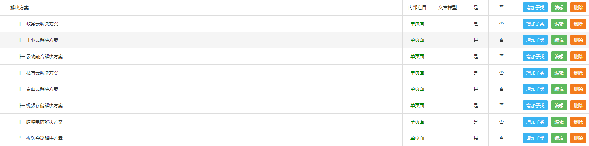Add subcategory under 视频存储解决方案

535,105
